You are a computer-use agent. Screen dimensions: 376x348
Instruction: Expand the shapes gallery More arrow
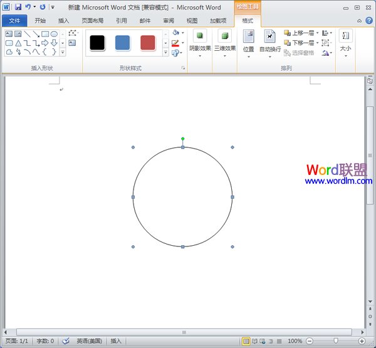(63, 52)
